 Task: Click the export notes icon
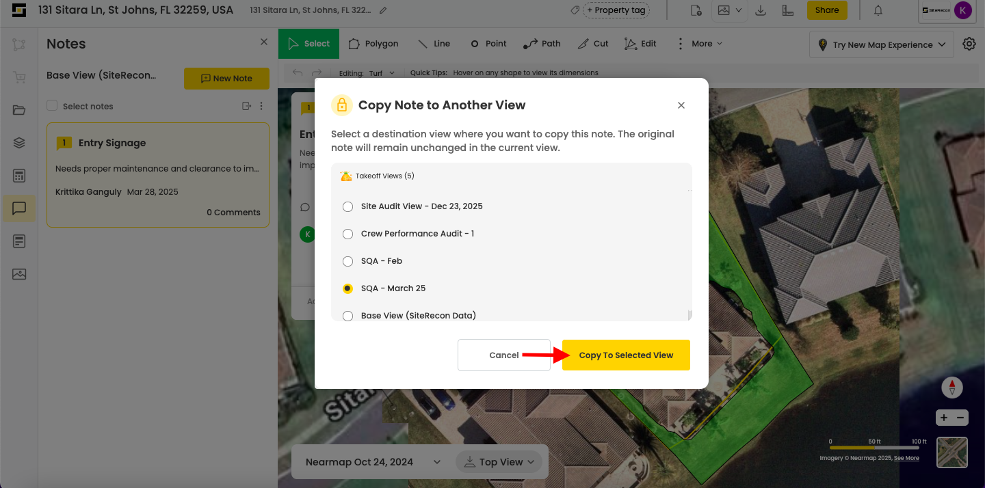(x=247, y=106)
